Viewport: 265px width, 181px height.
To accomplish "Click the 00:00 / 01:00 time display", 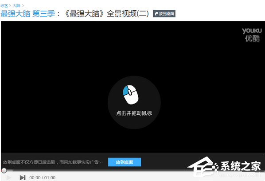I will pyautogui.click(x=43, y=177).
